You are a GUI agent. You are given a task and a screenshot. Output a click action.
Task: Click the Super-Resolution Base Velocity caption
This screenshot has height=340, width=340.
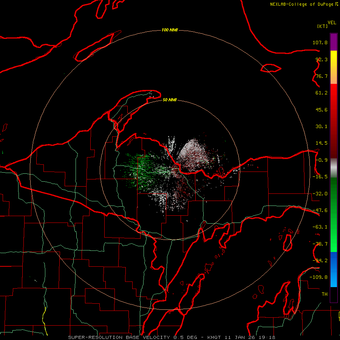click(172, 337)
